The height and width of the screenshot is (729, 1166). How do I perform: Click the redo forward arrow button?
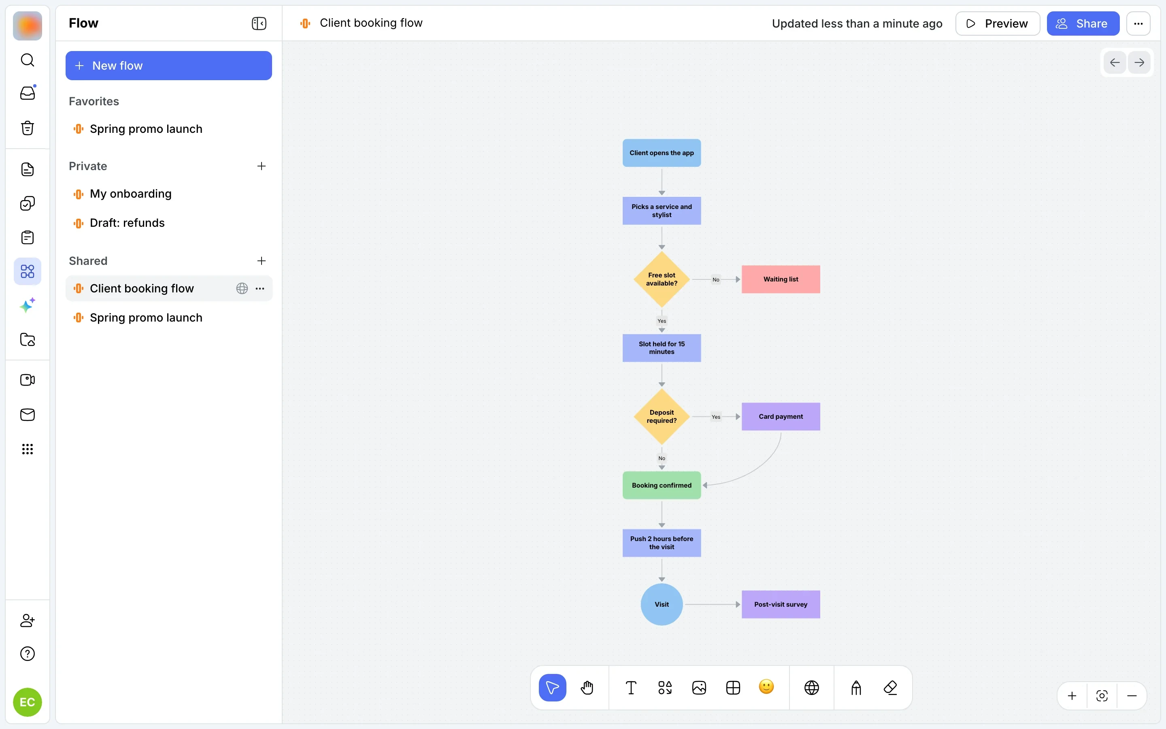[x=1140, y=62]
